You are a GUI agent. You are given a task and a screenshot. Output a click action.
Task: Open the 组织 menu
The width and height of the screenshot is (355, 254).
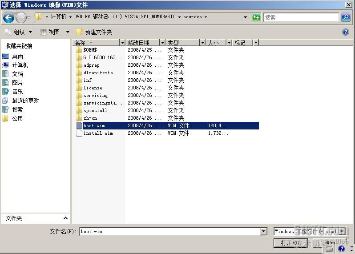(19, 32)
